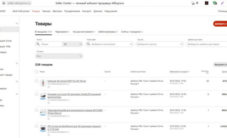Open thumbnail of Клей для 3D-печати

coord(43,83)
